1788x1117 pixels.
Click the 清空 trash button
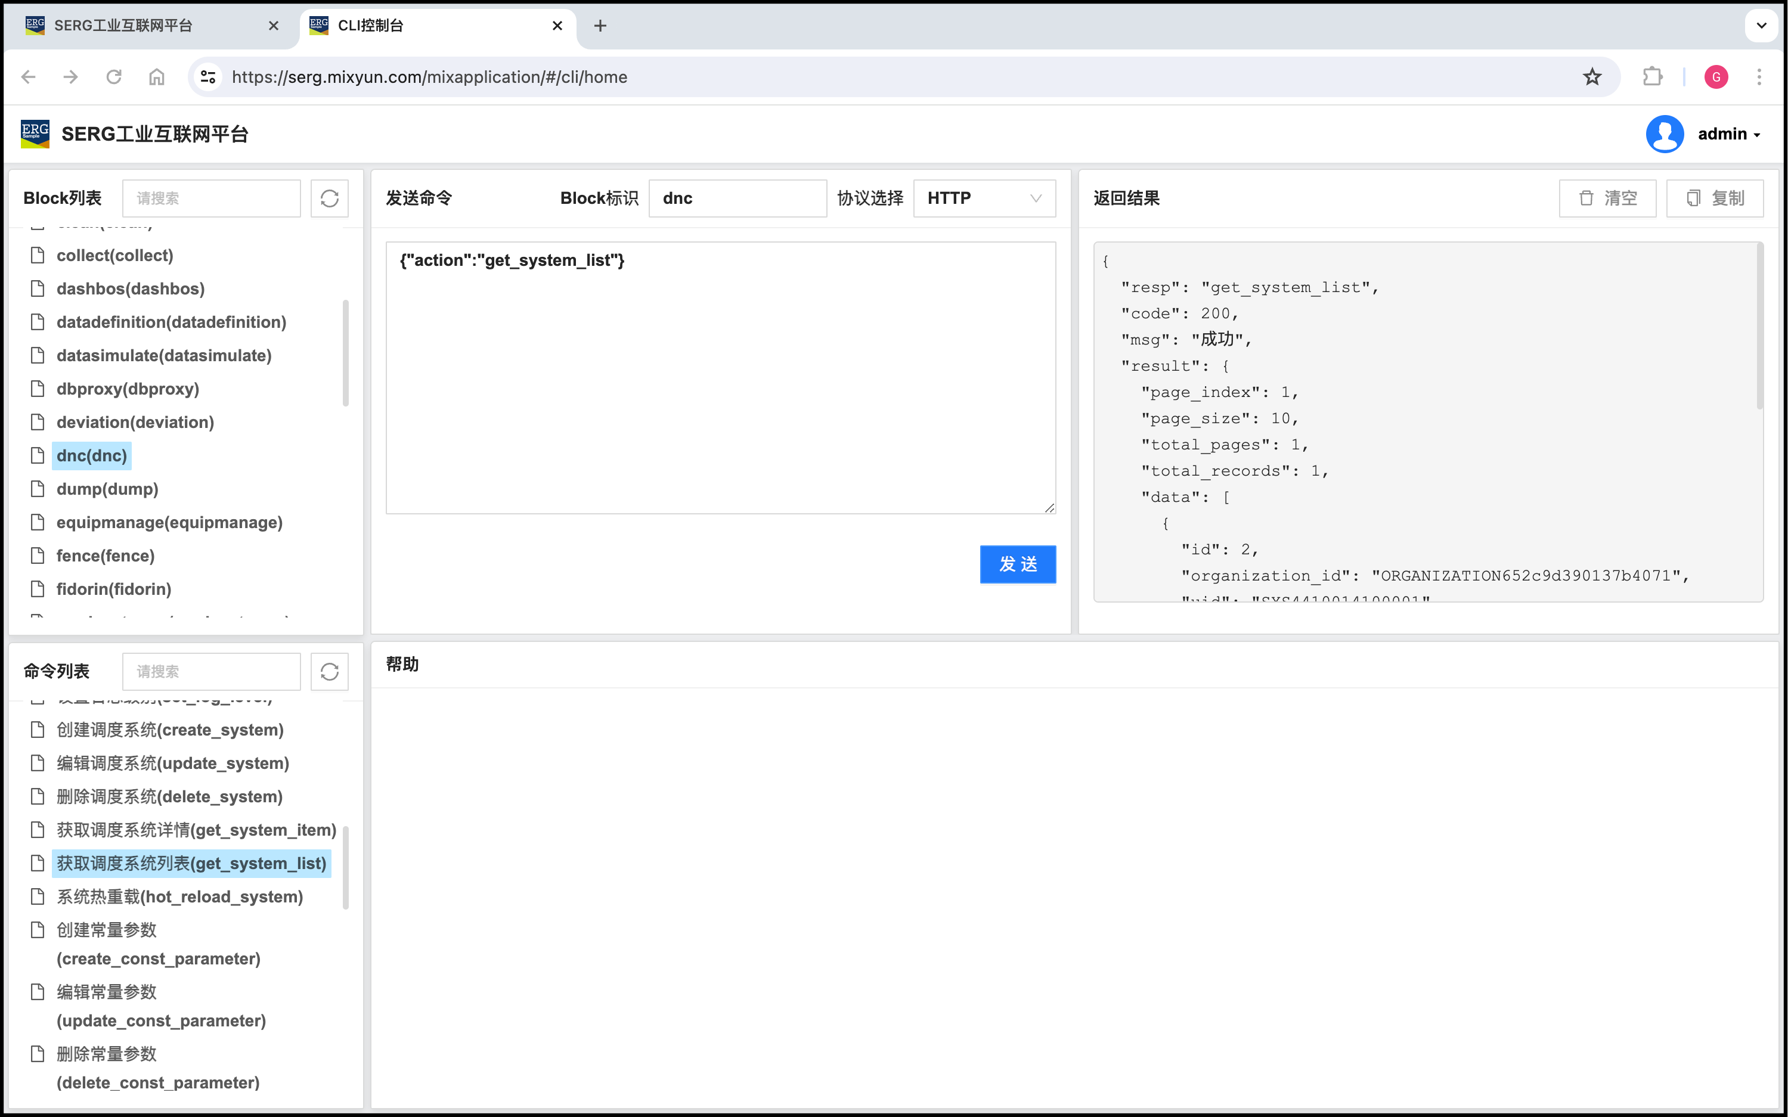tap(1607, 198)
